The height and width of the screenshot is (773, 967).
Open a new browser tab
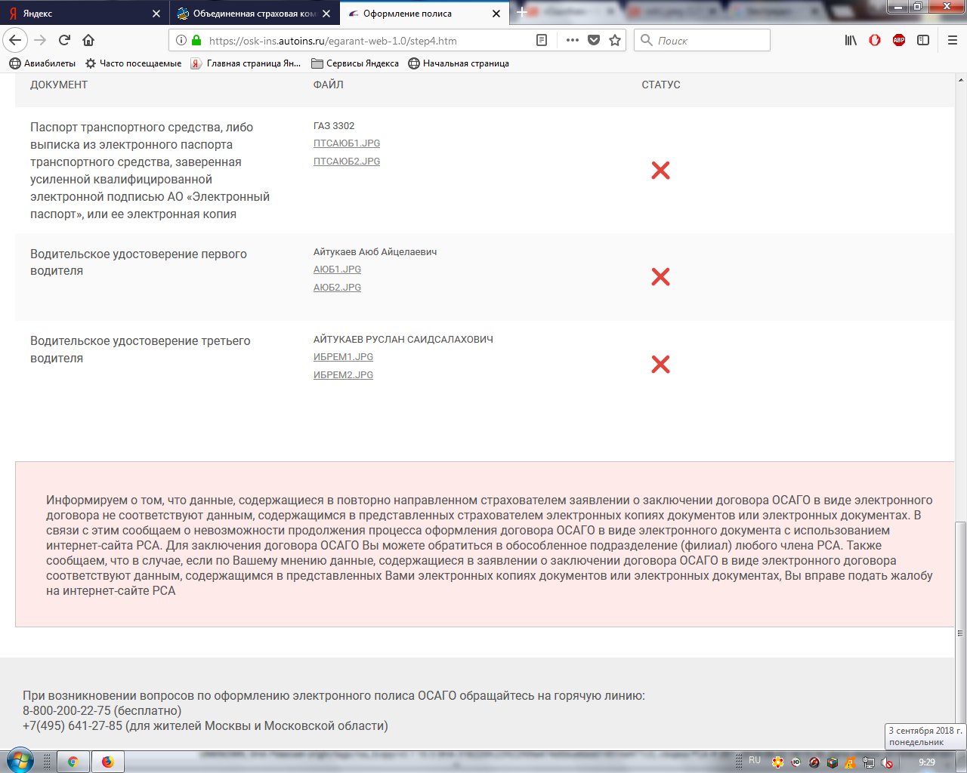pyautogui.click(x=521, y=13)
